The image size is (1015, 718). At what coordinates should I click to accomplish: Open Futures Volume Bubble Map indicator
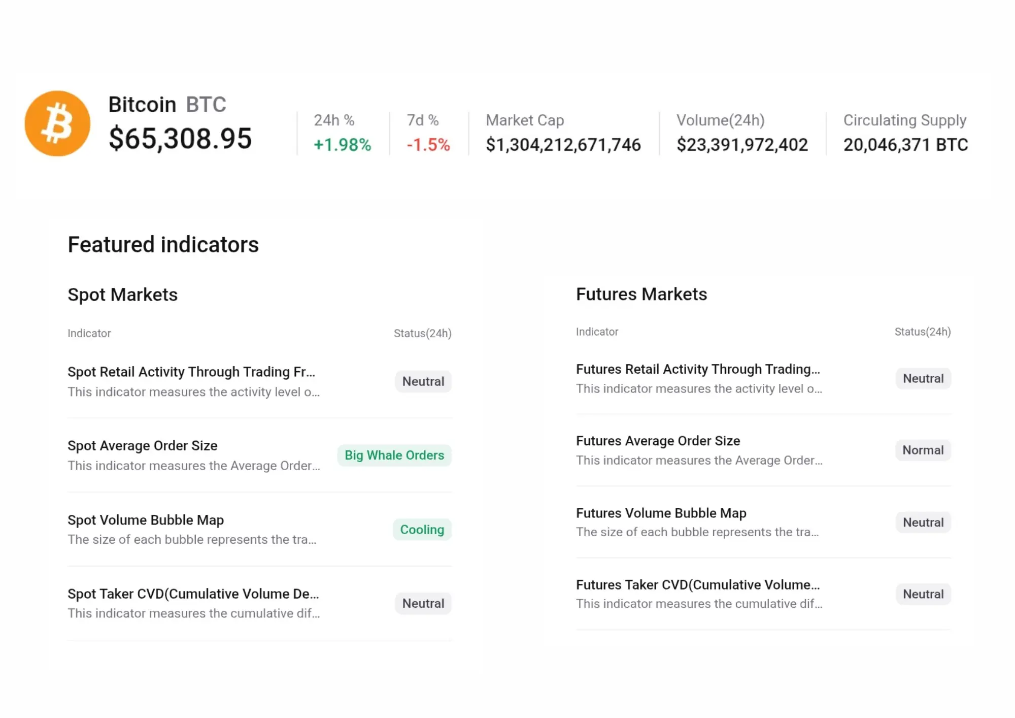pos(661,513)
